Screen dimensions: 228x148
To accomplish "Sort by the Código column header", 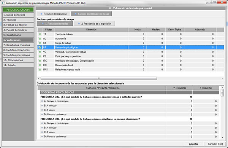I will coord(48,30).
